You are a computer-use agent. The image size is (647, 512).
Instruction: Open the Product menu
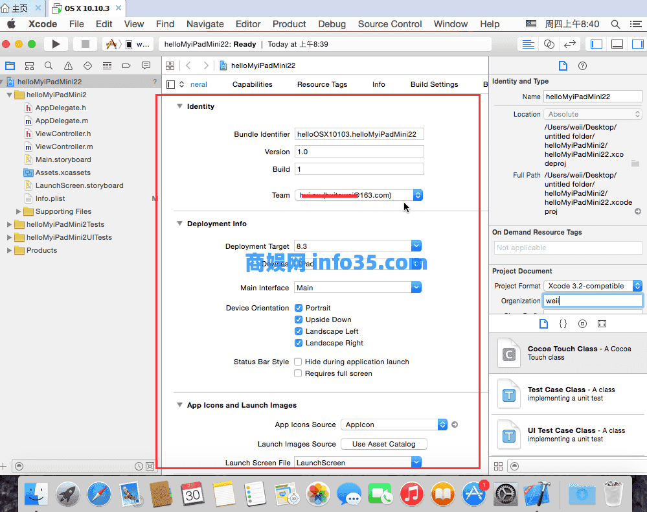pyautogui.click(x=289, y=24)
